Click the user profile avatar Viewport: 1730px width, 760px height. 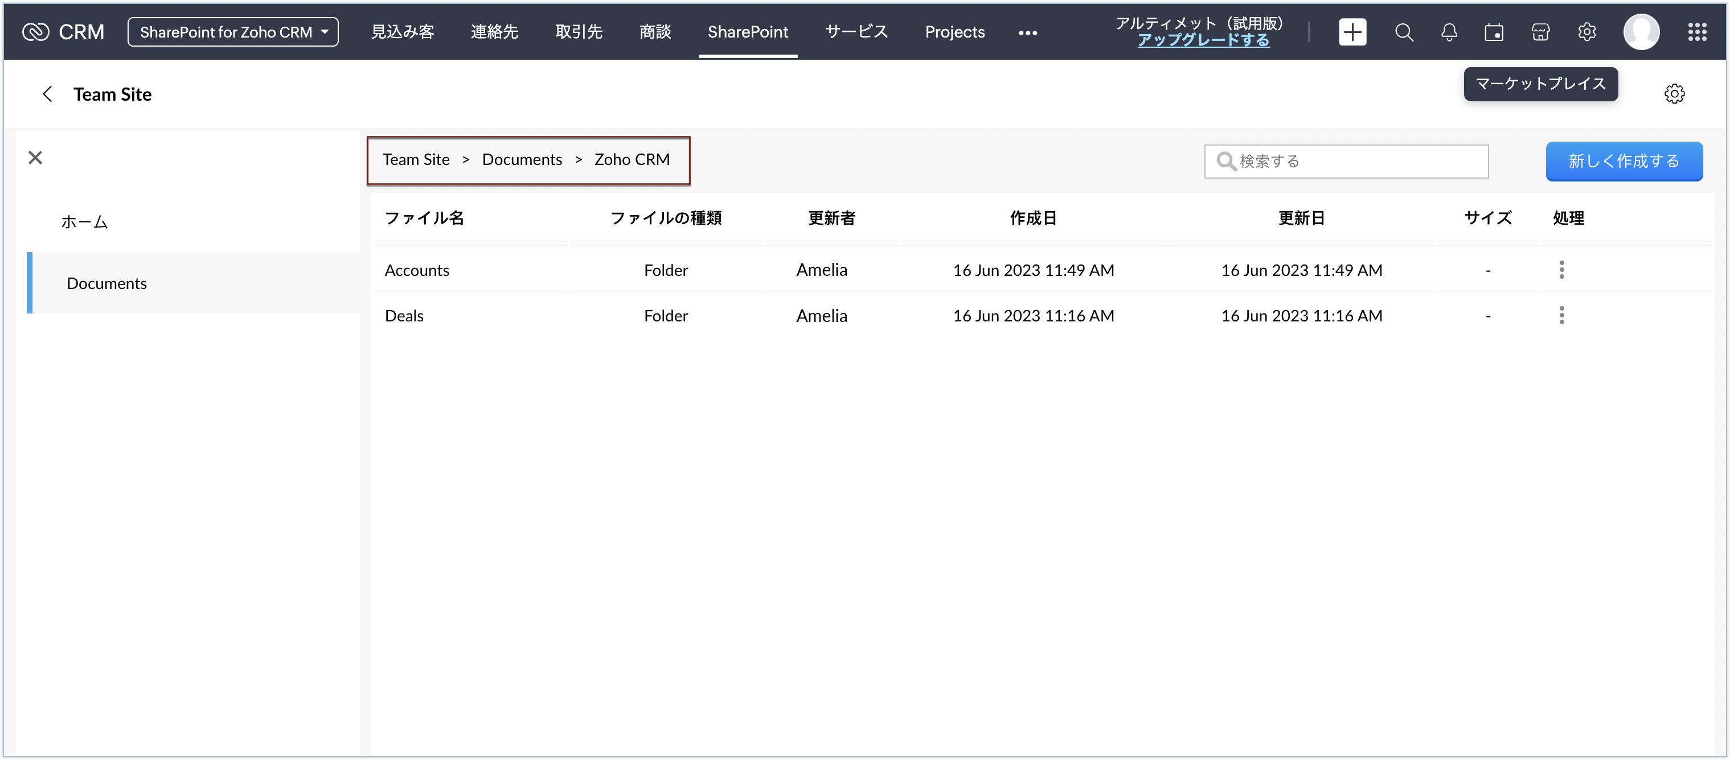pyautogui.click(x=1641, y=32)
